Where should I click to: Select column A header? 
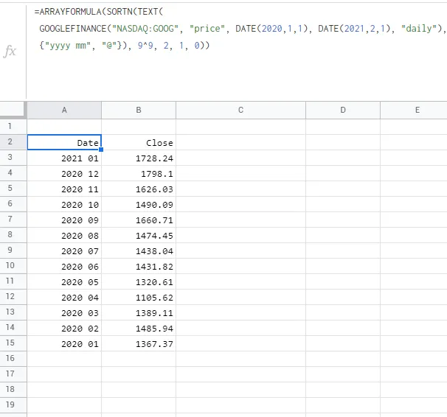coord(64,111)
